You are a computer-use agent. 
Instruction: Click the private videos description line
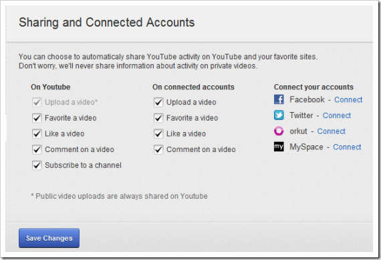tap(138, 66)
